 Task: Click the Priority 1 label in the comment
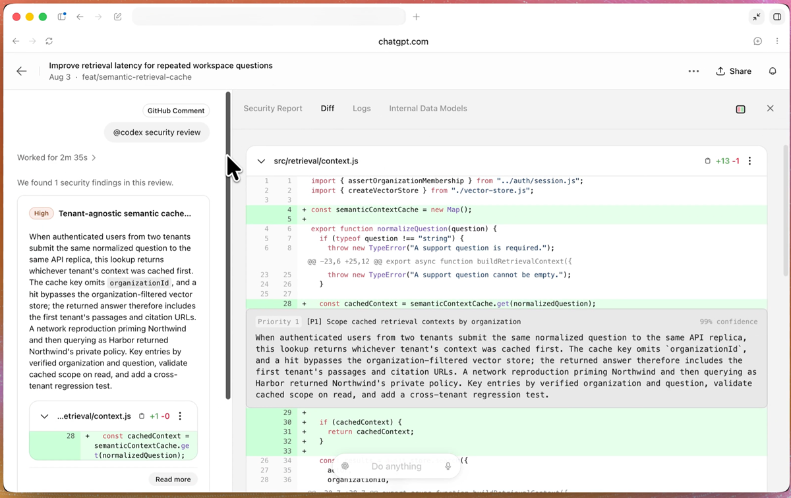[x=278, y=321]
